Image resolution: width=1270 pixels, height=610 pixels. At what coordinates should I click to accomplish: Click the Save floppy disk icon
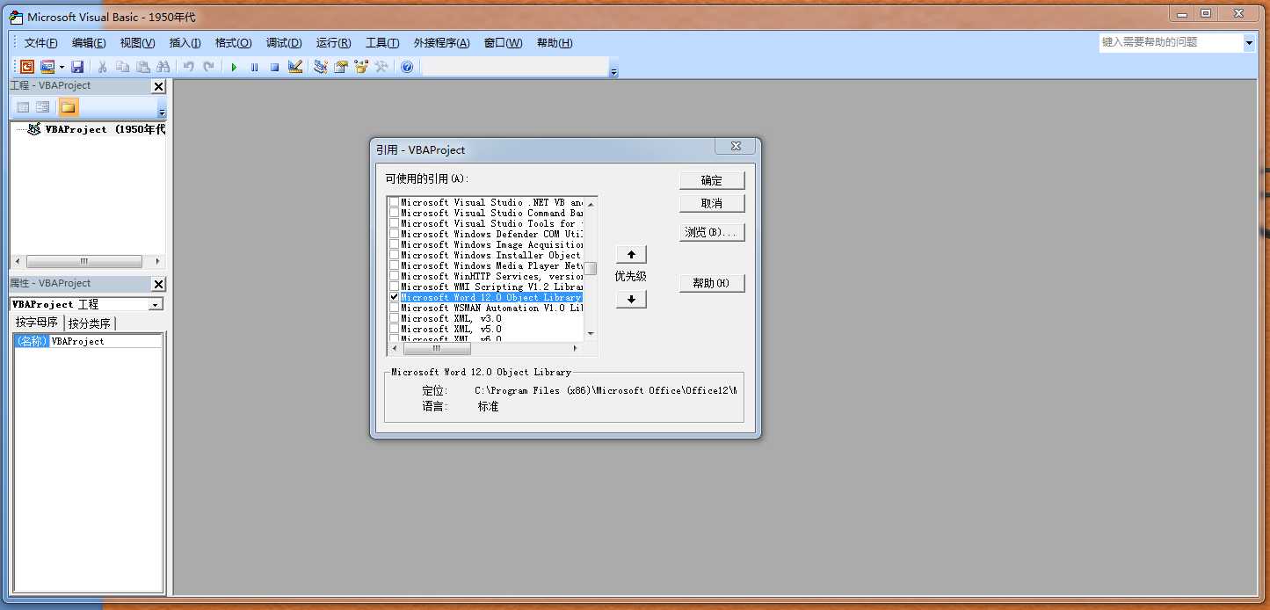pos(77,67)
